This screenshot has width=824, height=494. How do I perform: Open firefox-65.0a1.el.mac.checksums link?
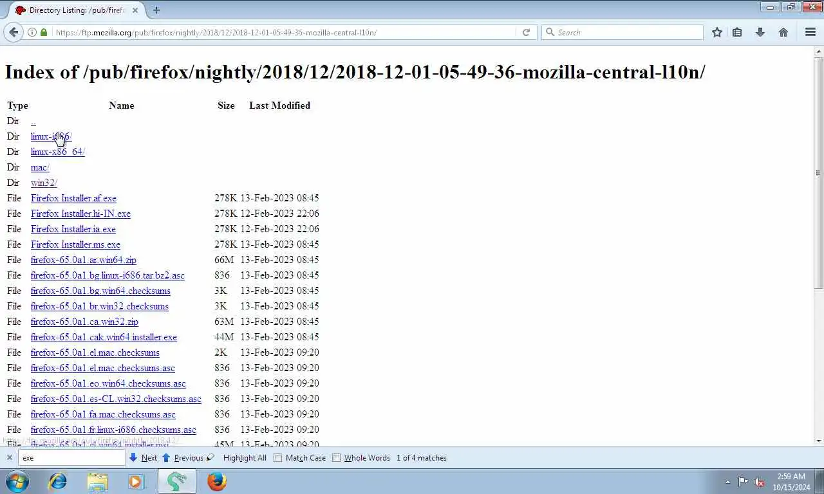pyautogui.click(x=95, y=352)
